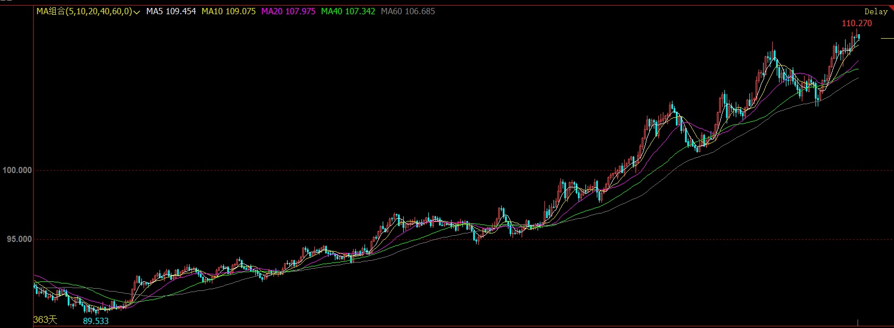Click the 110.270 high price marker
The width and height of the screenshot is (894, 328).
(856, 23)
